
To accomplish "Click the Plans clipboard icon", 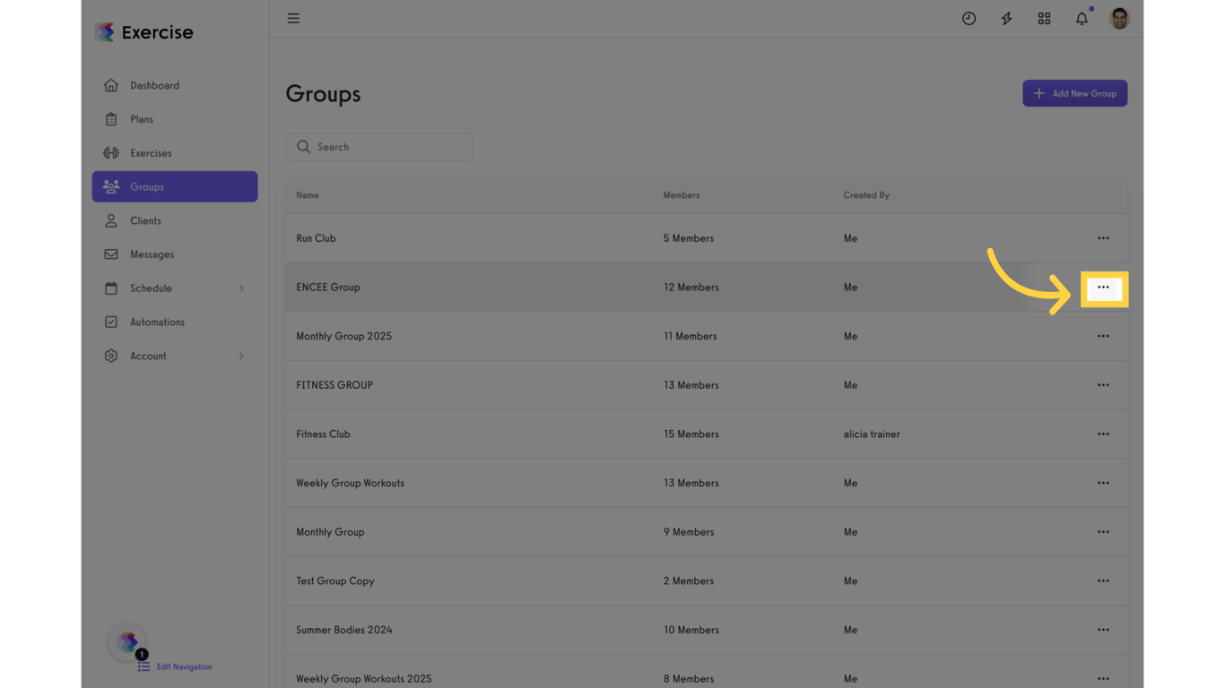I will coord(111,119).
